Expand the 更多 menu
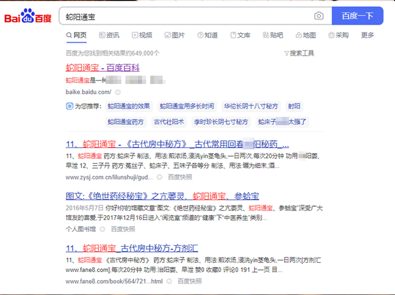The height and width of the screenshot is (295, 395). pyautogui.click(x=367, y=35)
